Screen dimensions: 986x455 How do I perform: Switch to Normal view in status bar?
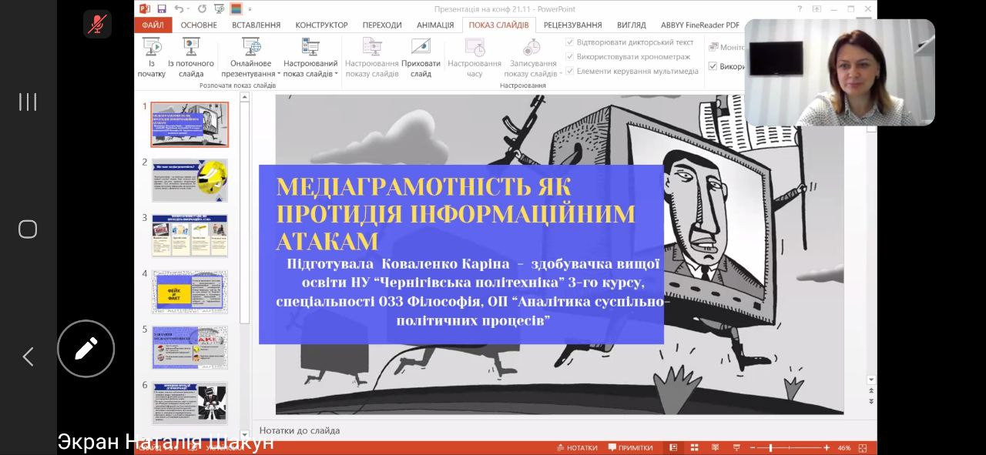pos(673,447)
